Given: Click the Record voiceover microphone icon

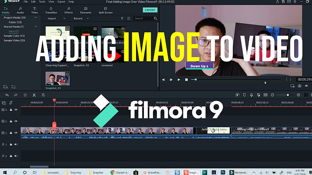Looking at the screenshot, I should click(251, 95).
